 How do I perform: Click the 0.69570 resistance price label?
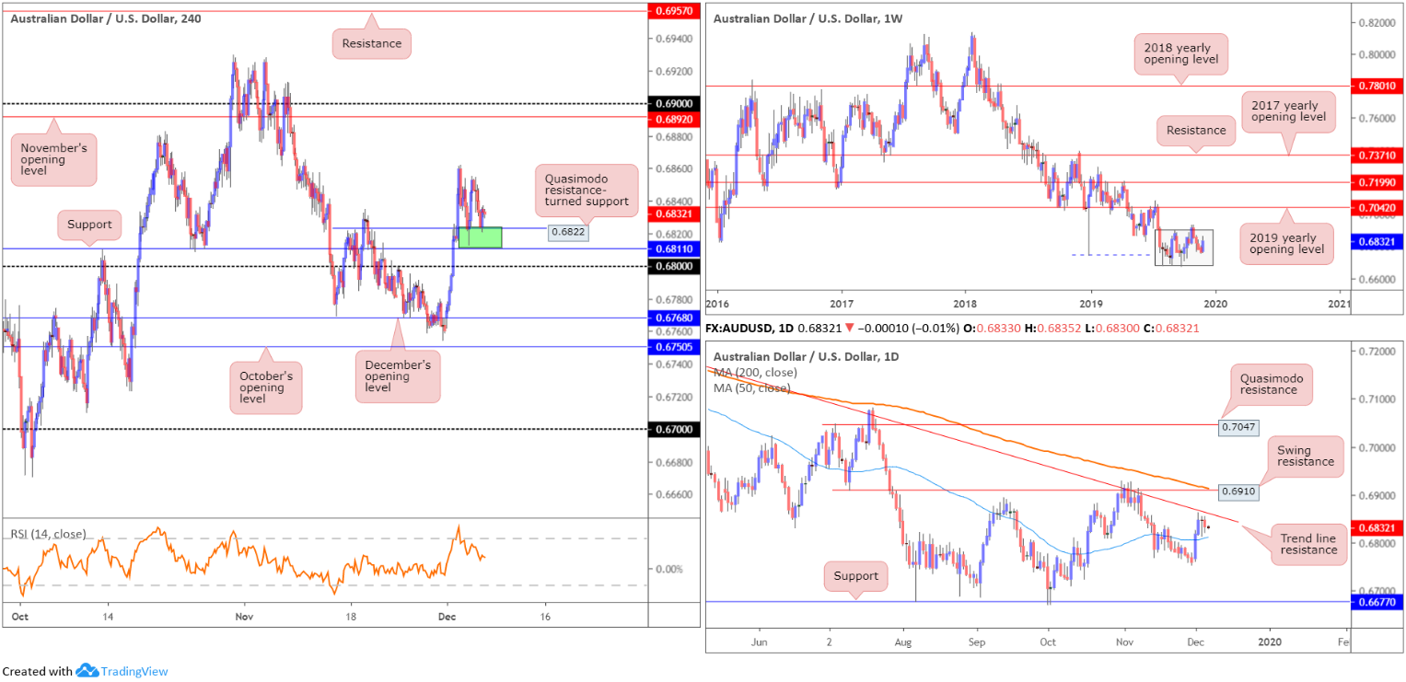click(x=673, y=11)
